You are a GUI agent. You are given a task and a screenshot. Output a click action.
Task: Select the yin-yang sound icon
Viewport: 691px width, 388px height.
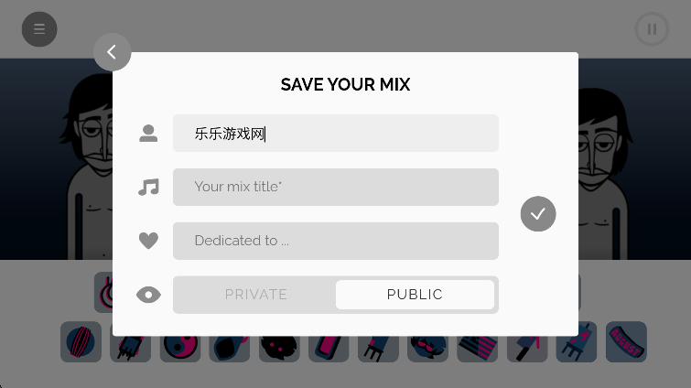(180, 348)
